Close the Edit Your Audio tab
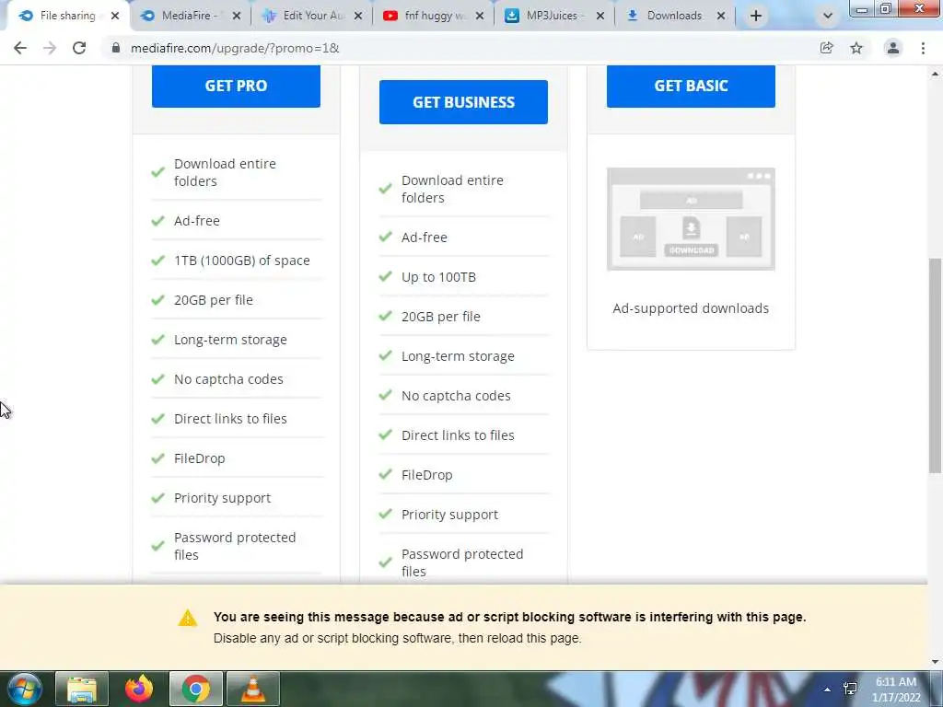Image resolution: width=943 pixels, height=707 pixels. coord(358,17)
